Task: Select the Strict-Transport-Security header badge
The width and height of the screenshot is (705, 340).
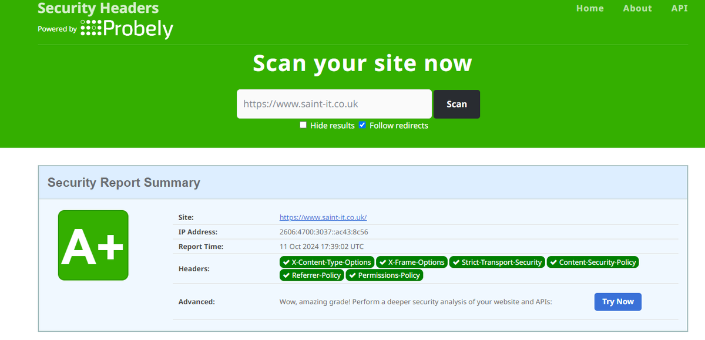Action: coord(497,262)
